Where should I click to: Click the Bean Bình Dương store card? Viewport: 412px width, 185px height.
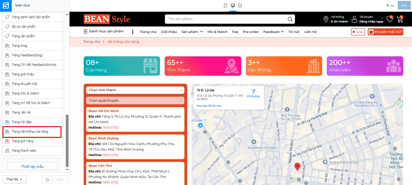[x=135, y=147]
